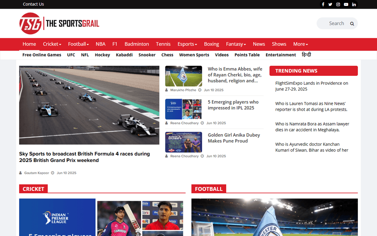
Task: Open the Kabaddi submenu link
Action: click(x=124, y=55)
